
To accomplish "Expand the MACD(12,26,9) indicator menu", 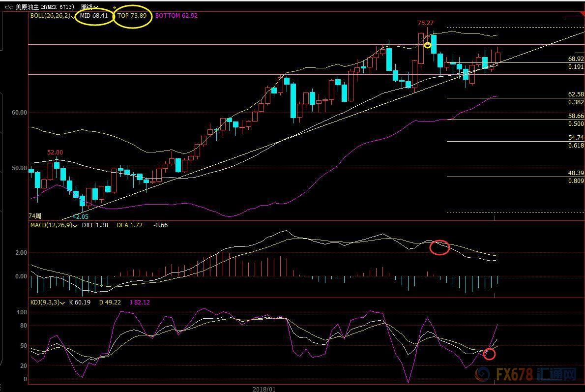I will [x=75, y=225].
